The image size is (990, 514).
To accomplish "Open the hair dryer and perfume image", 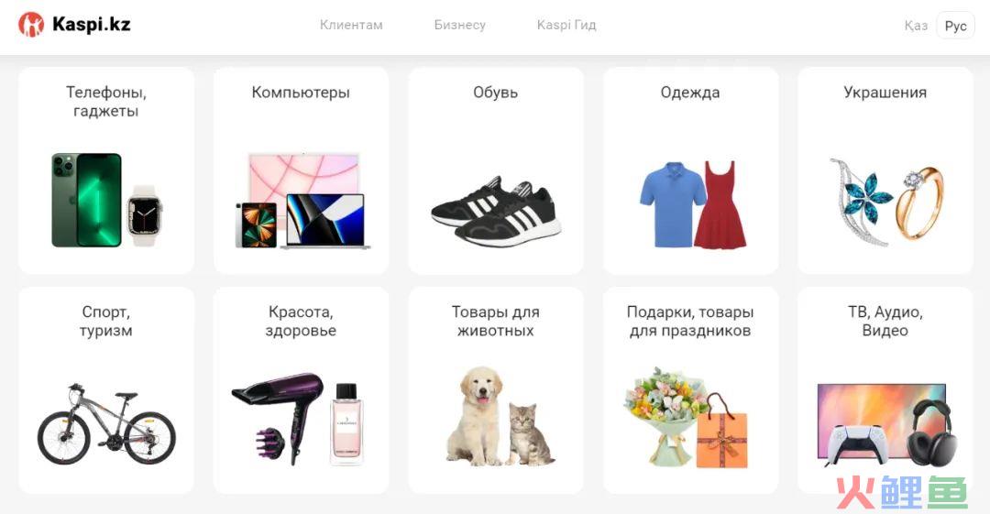I will pos(298,420).
